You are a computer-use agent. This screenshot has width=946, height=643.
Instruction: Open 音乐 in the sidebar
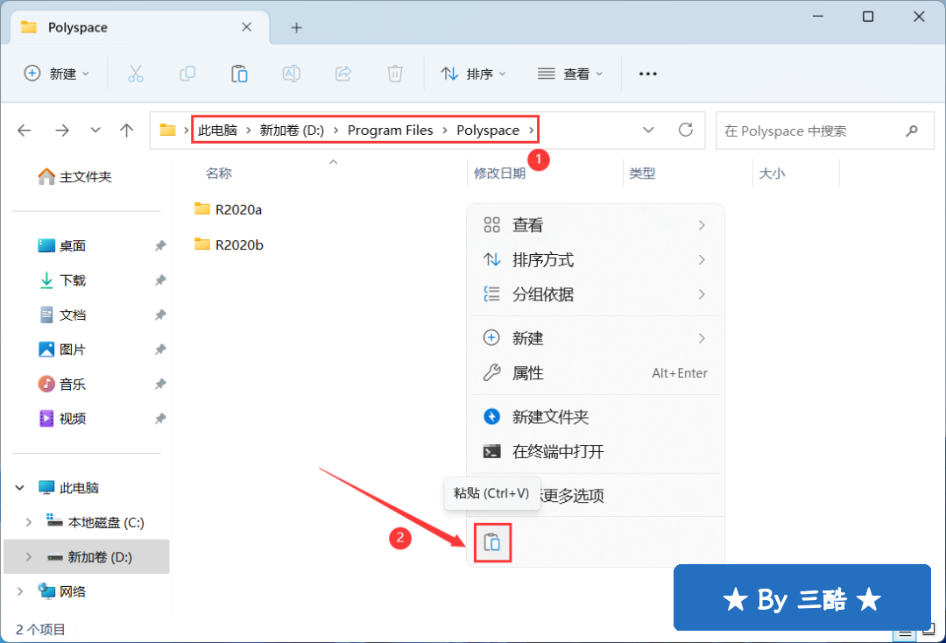pos(61,385)
